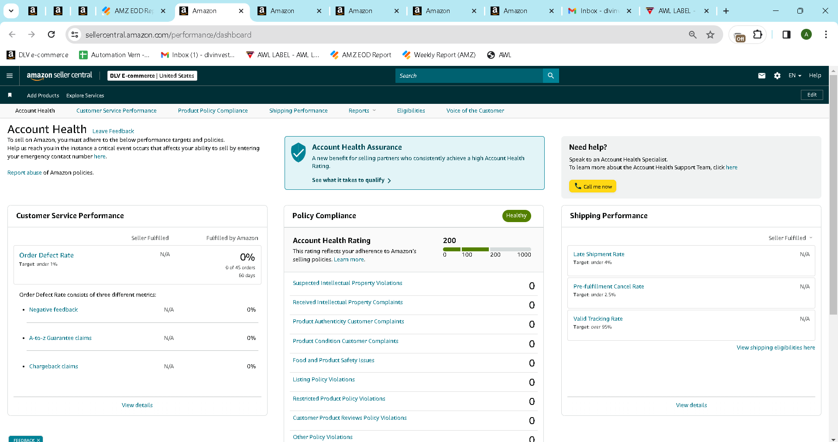
Task: Click the Report abuse link
Action: click(24, 173)
